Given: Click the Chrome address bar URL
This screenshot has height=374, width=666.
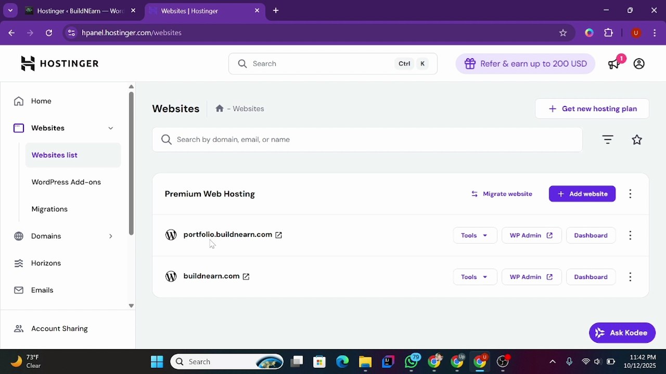Looking at the screenshot, I should pos(132,33).
